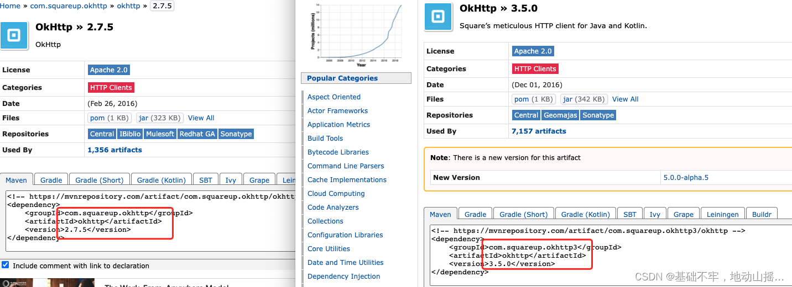Click the Redhat GA repository badge
Viewport: 792px width, 287px height.
click(197, 134)
